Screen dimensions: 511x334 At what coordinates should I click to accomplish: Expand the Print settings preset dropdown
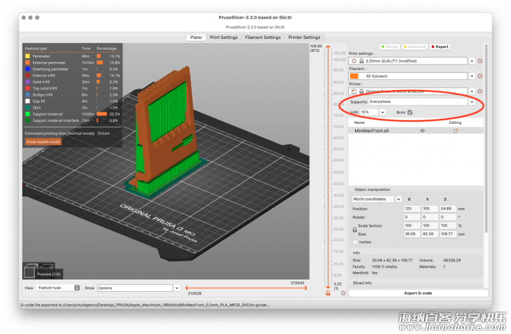pyautogui.click(x=471, y=61)
